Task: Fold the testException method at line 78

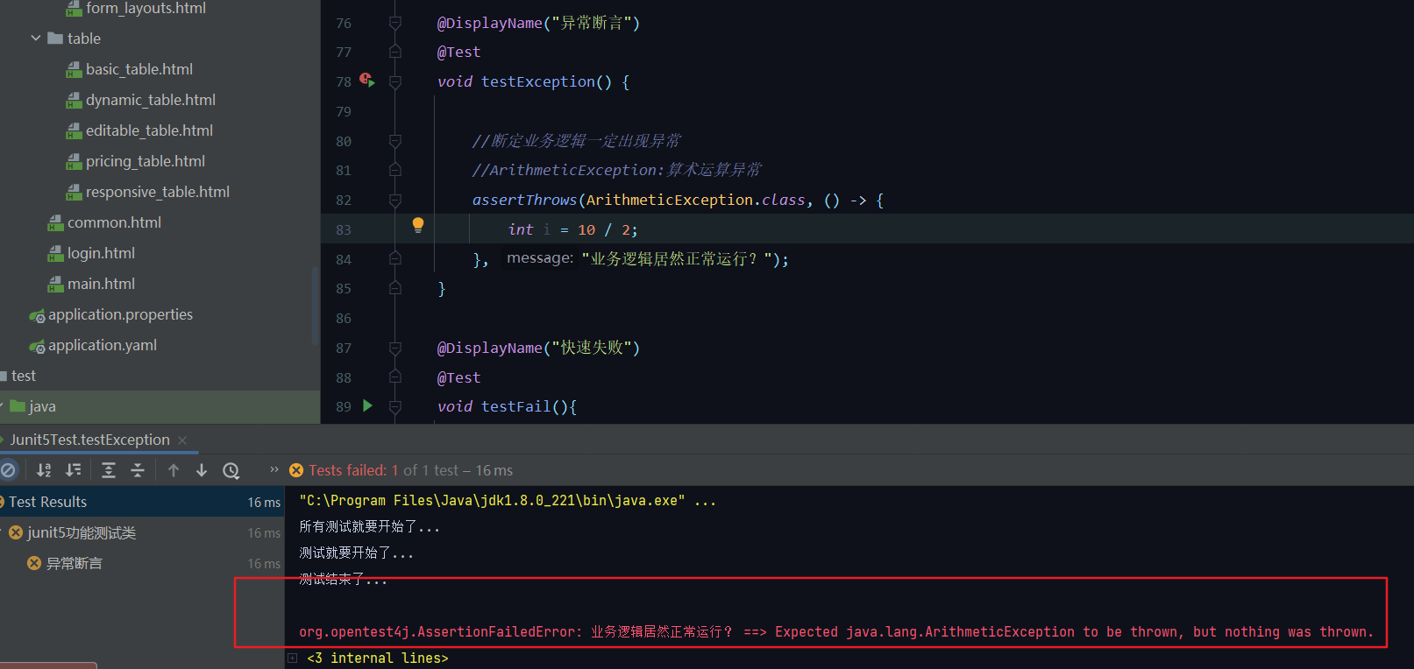Action: coord(395,81)
